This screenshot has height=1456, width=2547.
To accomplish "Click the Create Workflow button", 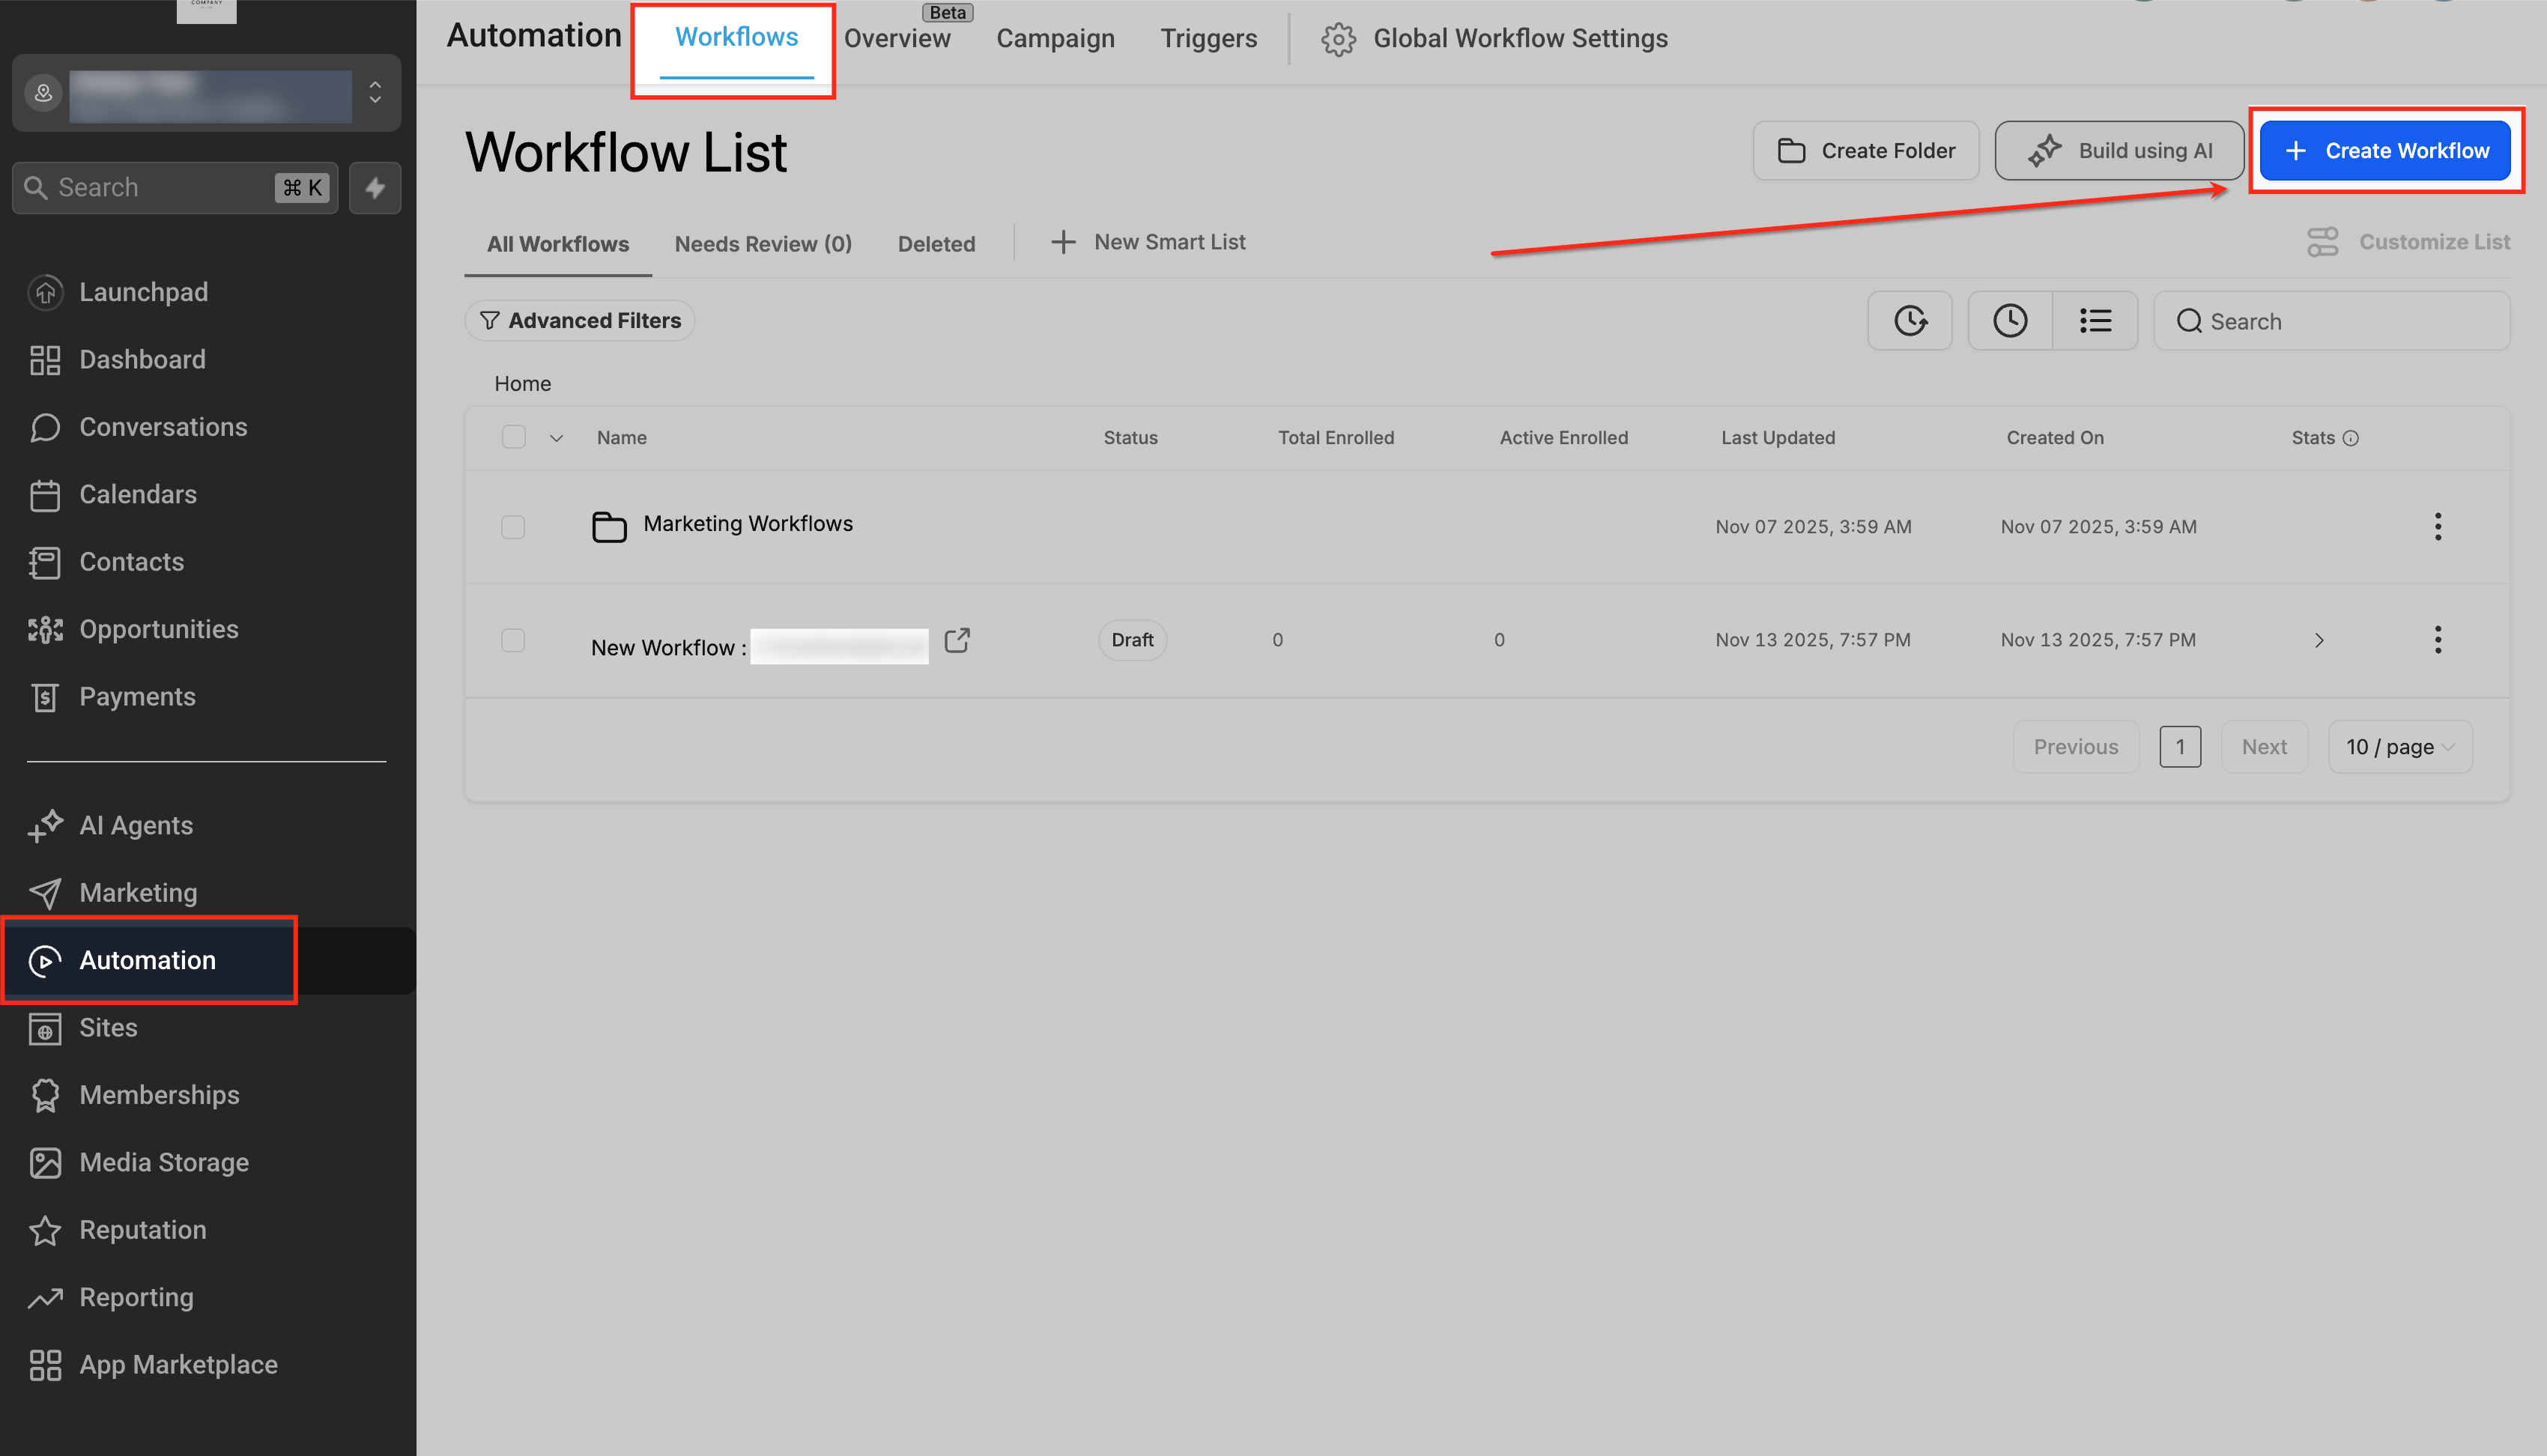I will 2385,150.
